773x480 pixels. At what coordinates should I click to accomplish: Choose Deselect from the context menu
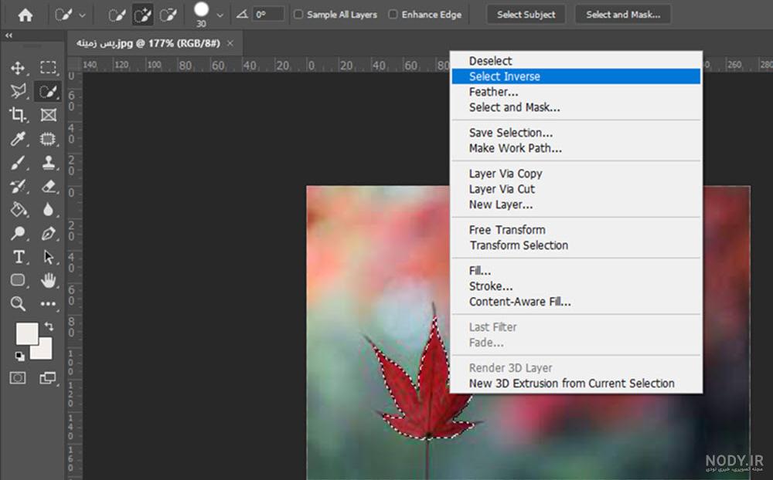(576, 61)
